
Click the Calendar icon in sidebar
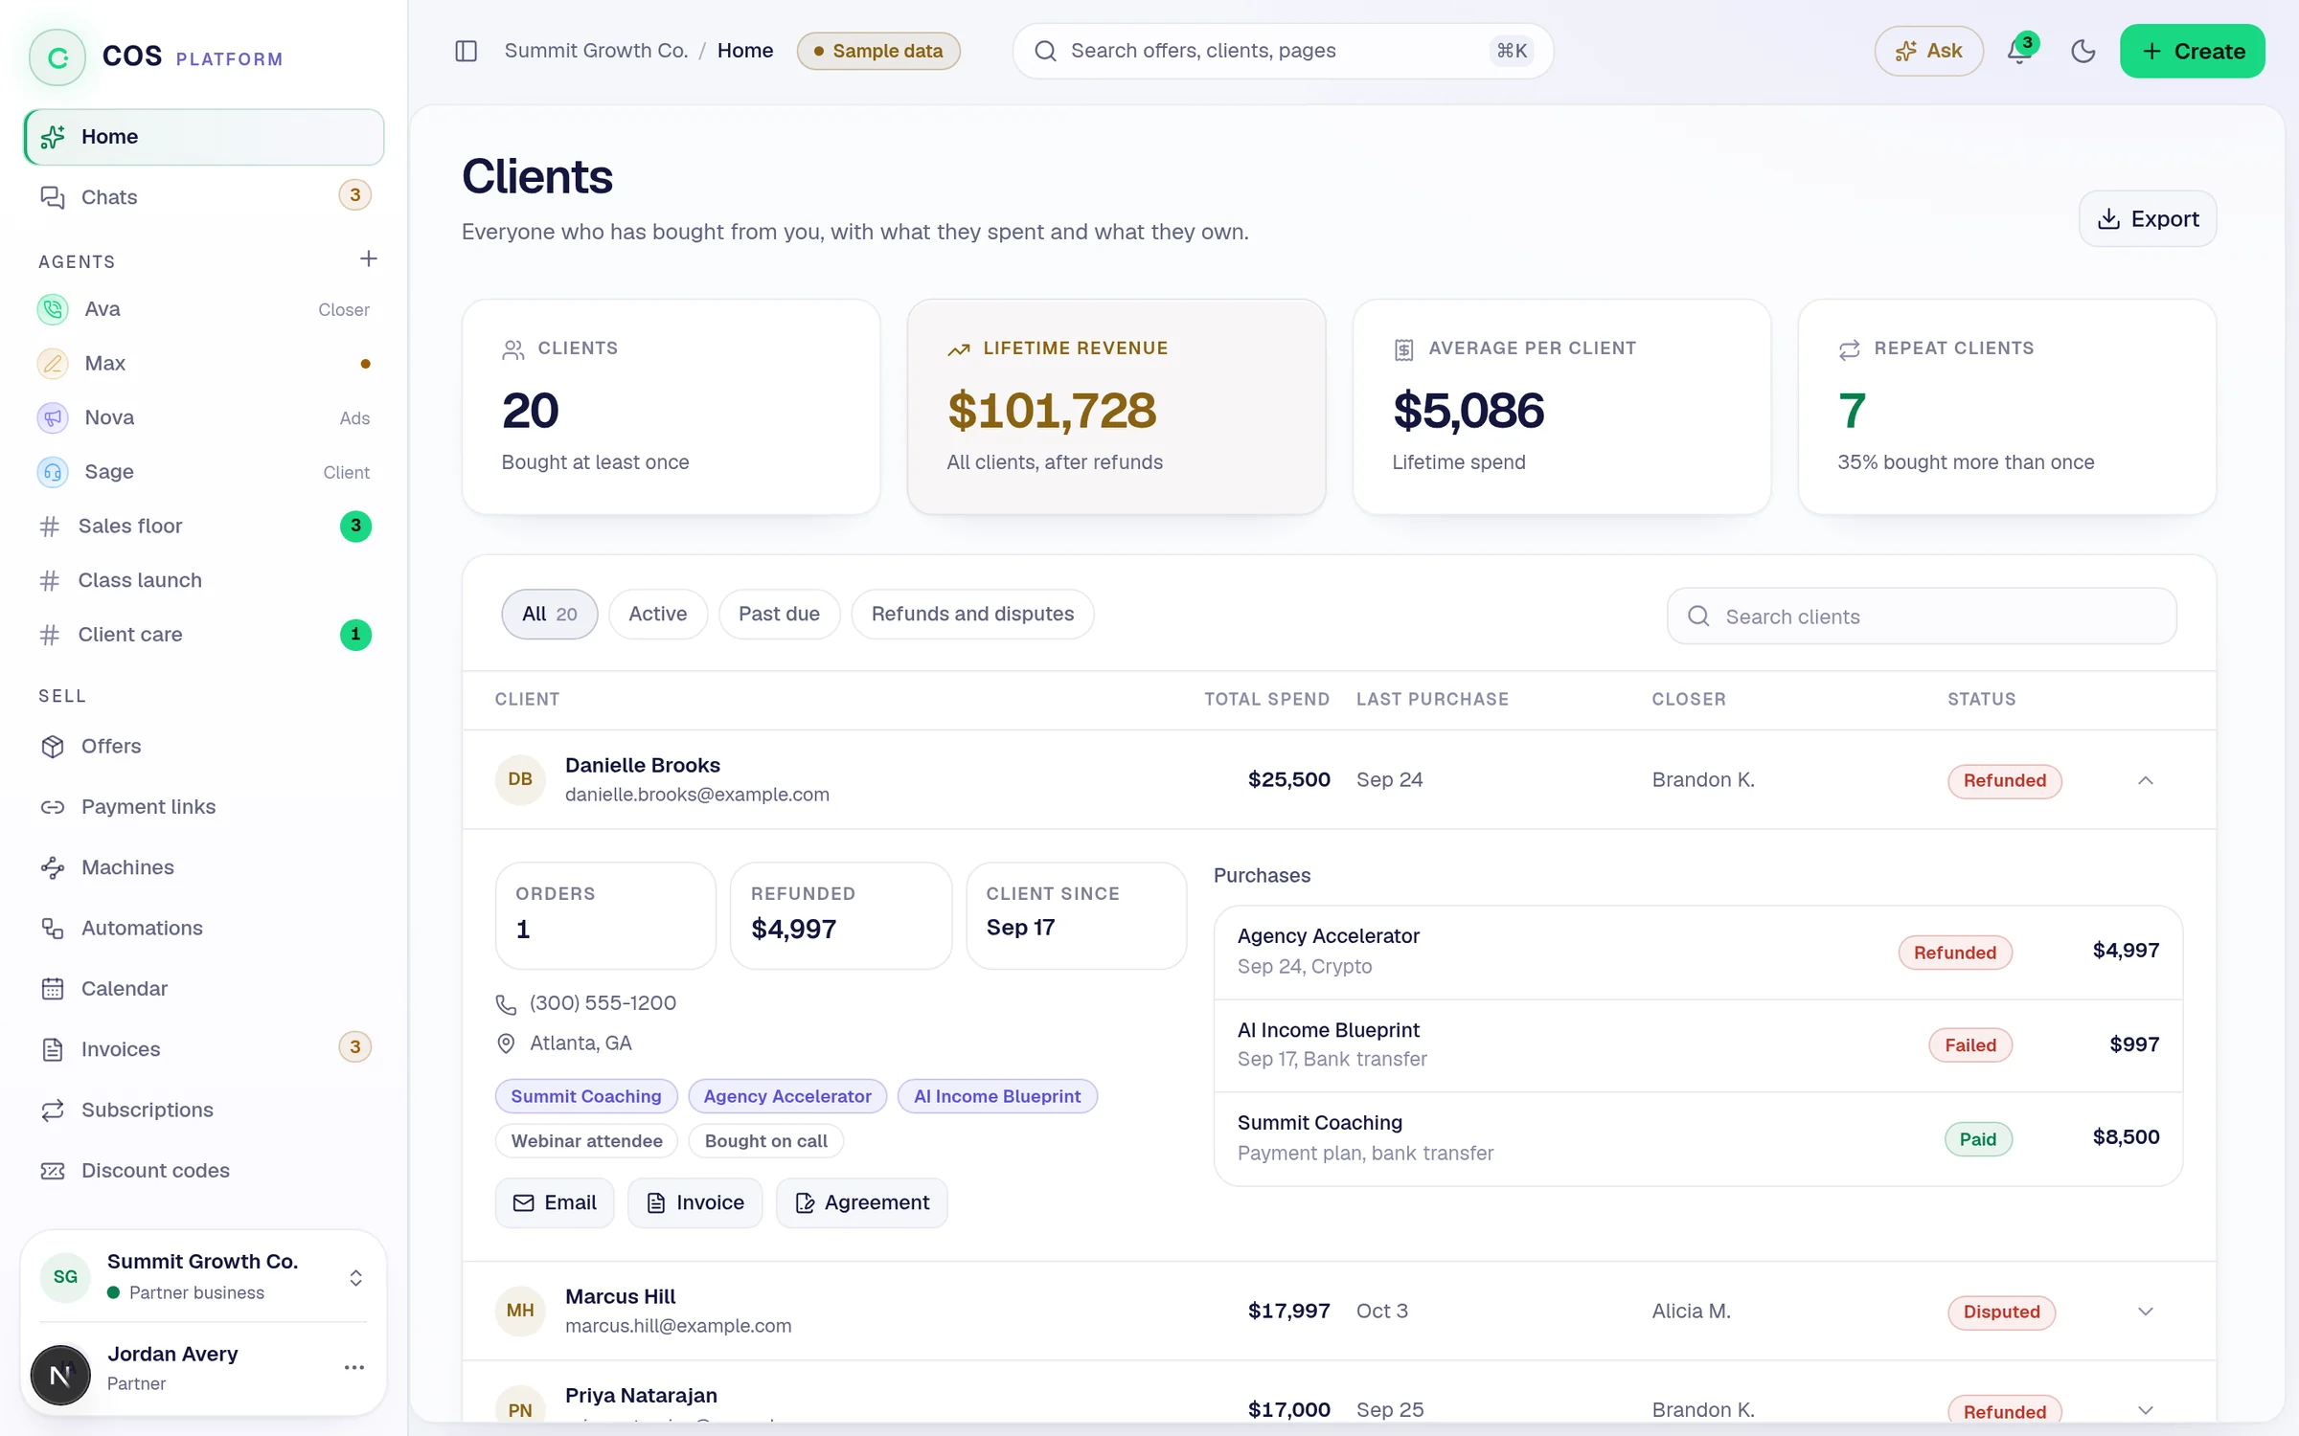tap(53, 989)
